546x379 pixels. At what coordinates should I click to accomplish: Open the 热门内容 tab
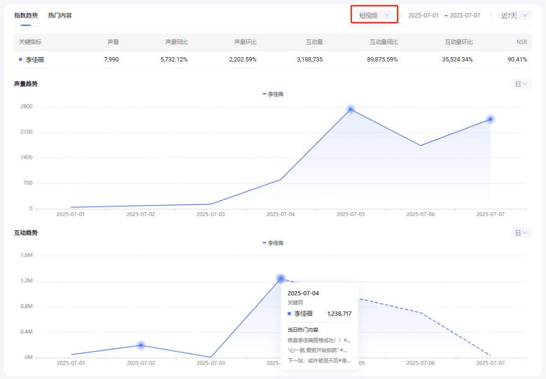click(x=60, y=15)
